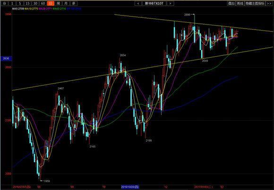Open the 多 multi-period option
Viewport: 274px width, 190px height.
(74, 3)
